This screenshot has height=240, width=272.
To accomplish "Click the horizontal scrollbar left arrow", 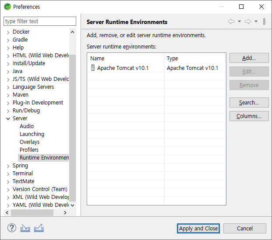I will (x=7, y=212).
